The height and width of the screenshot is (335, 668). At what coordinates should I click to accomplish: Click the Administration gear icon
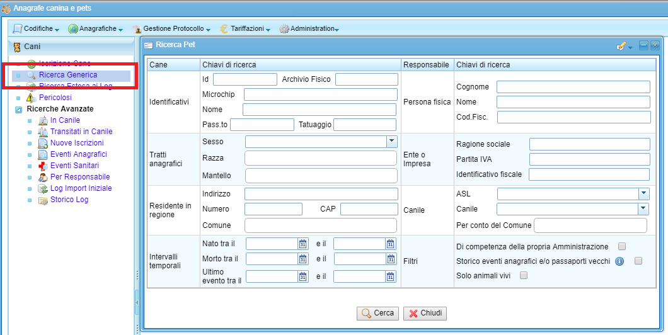click(284, 29)
